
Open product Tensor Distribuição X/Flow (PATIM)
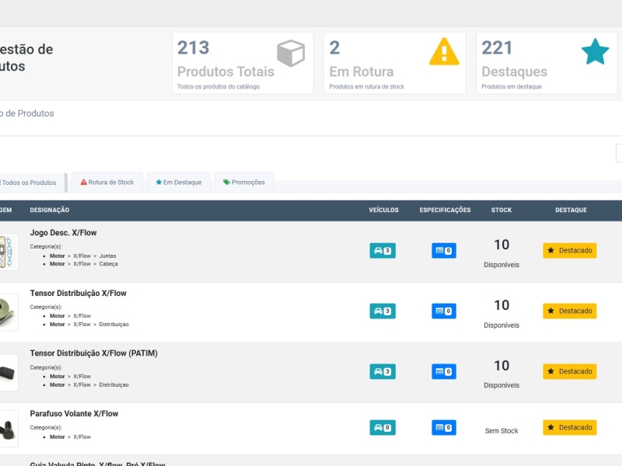point(93,353)
